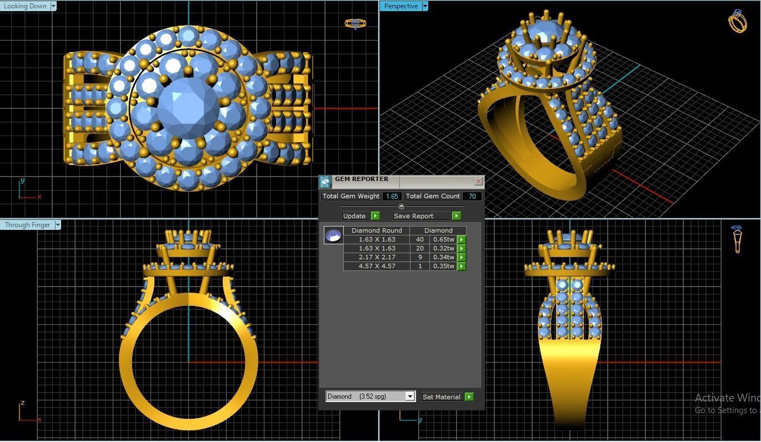The image size is (761, 442).
Task: Click the Total Gem Count label
Action: [x=433, y=196]
